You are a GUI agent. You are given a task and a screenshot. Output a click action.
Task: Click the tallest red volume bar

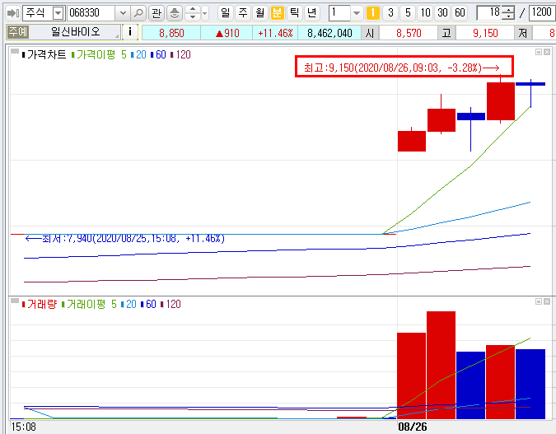coord(442,365)
